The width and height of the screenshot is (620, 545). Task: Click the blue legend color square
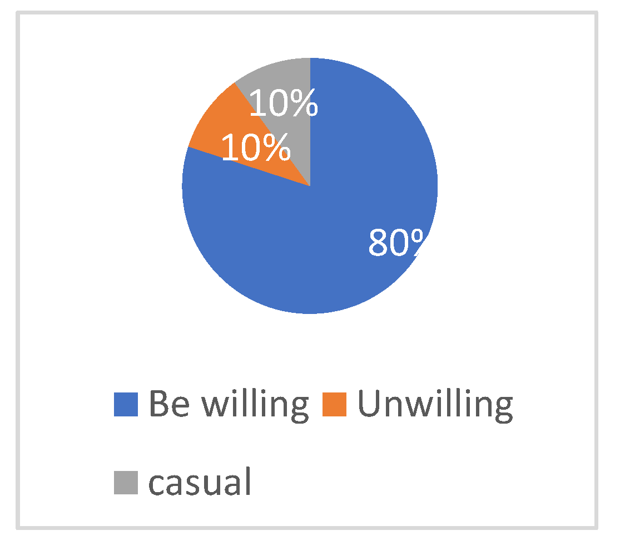pos(126,404)
